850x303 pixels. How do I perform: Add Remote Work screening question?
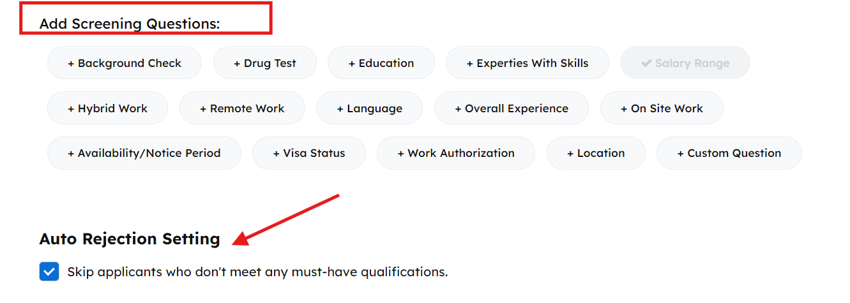pos(242,108)
